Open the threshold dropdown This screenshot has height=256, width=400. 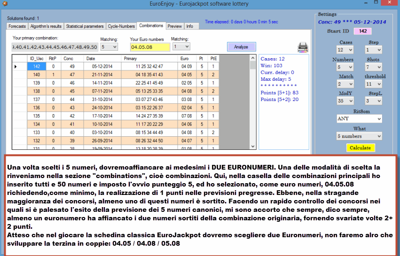(x=374, y=84)
